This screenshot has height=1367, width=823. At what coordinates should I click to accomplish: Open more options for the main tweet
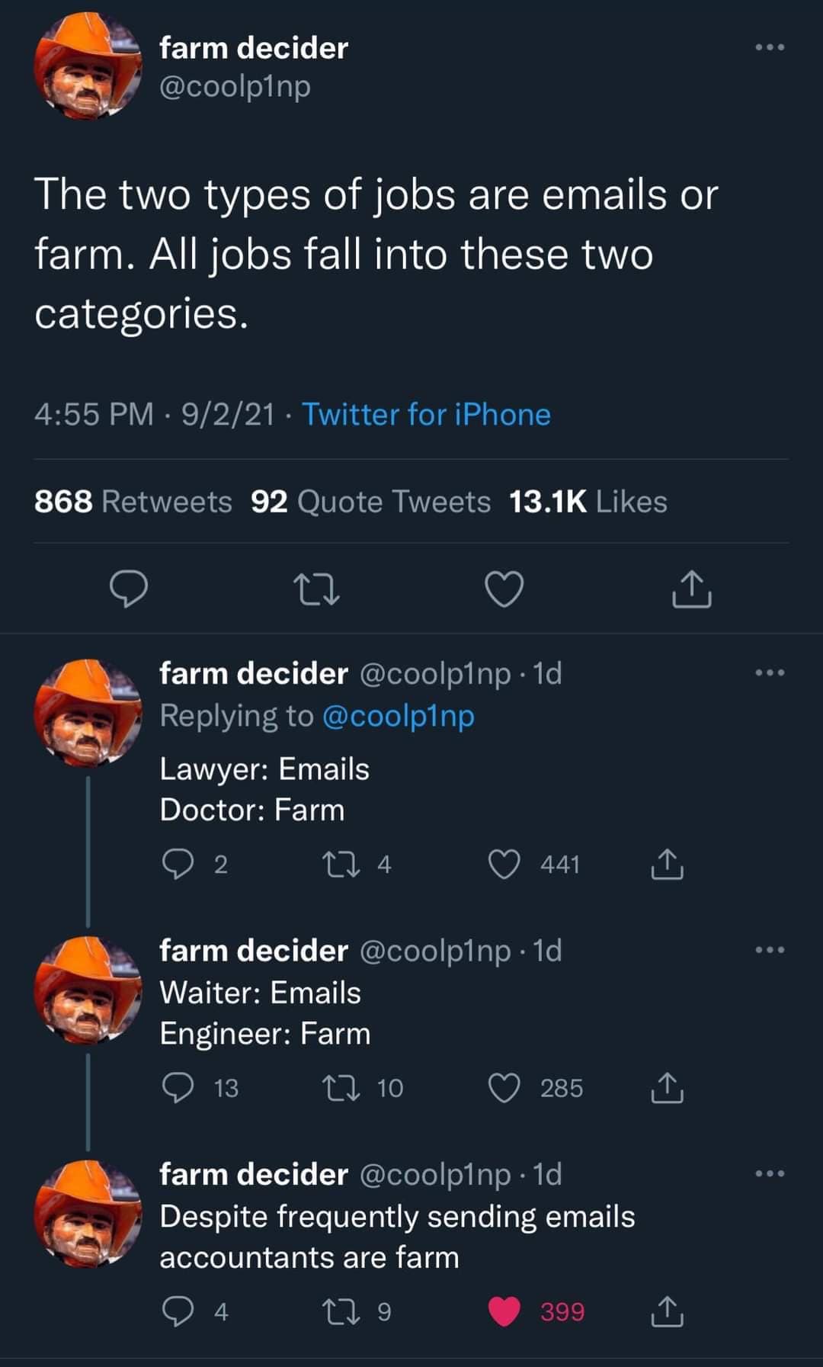[770, 47]
